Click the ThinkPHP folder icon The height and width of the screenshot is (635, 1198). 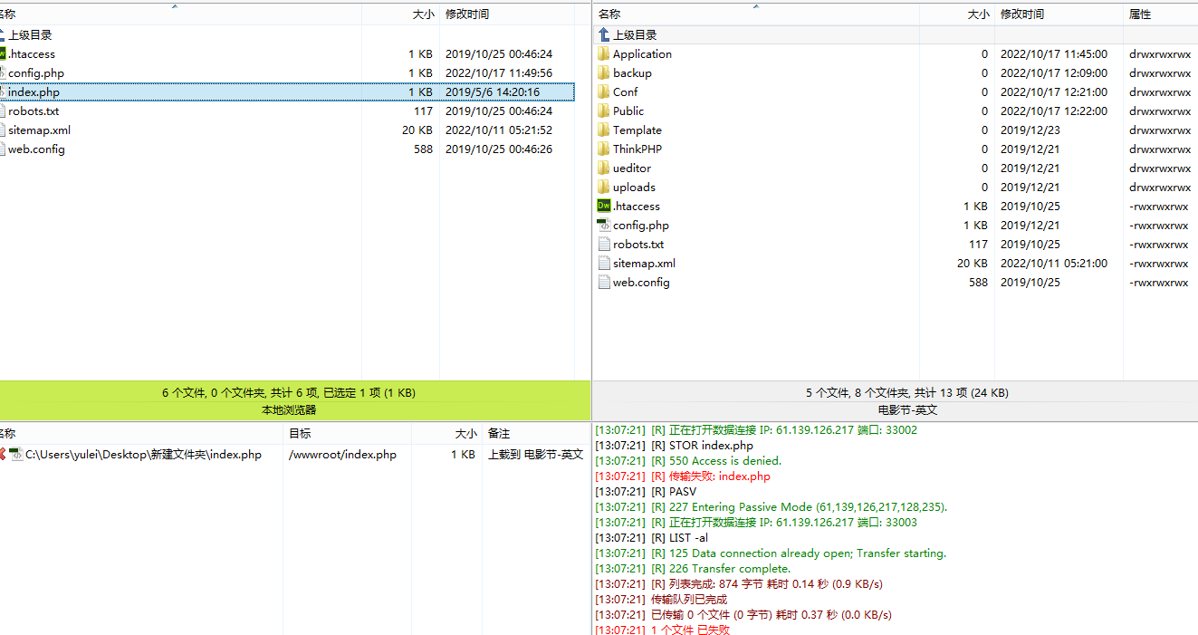click(x=604, y=149)
